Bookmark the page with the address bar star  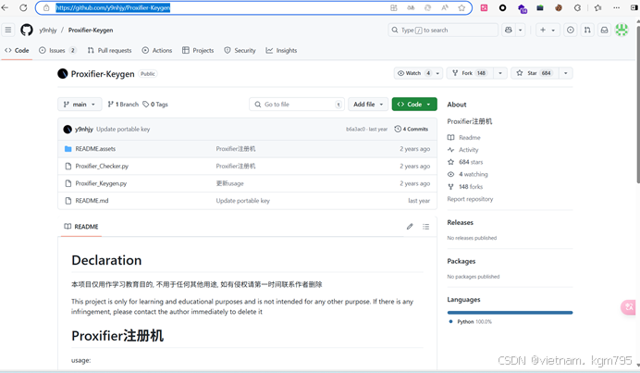click(462, 7)
